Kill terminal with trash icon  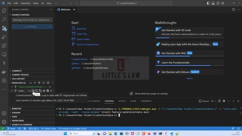point(224,101)
